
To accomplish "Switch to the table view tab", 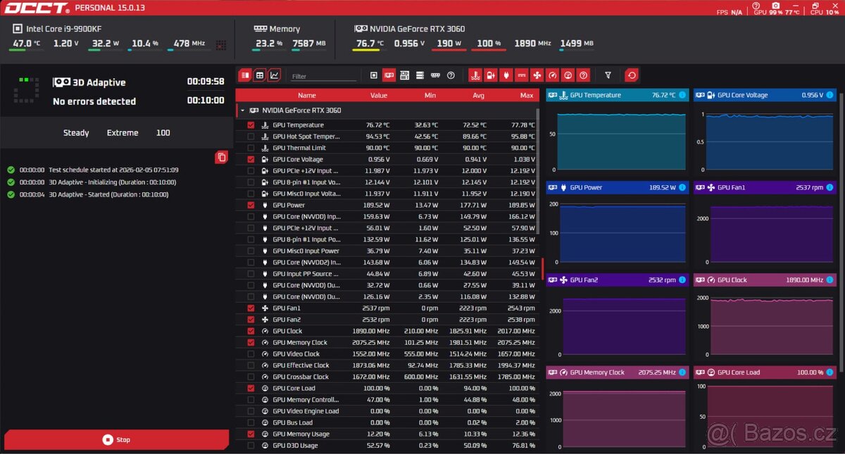I will pyautogui.click(x=260, y=75).
